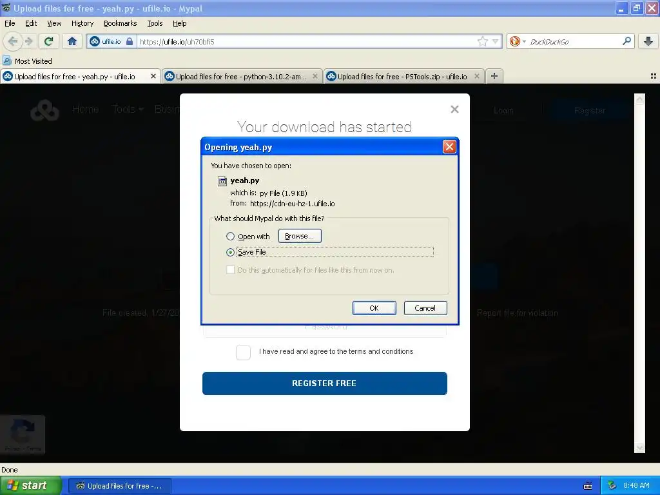Click the tab groups grid icon
The width and height of the screenshot is (660, 495).
(x=654, y=76)
